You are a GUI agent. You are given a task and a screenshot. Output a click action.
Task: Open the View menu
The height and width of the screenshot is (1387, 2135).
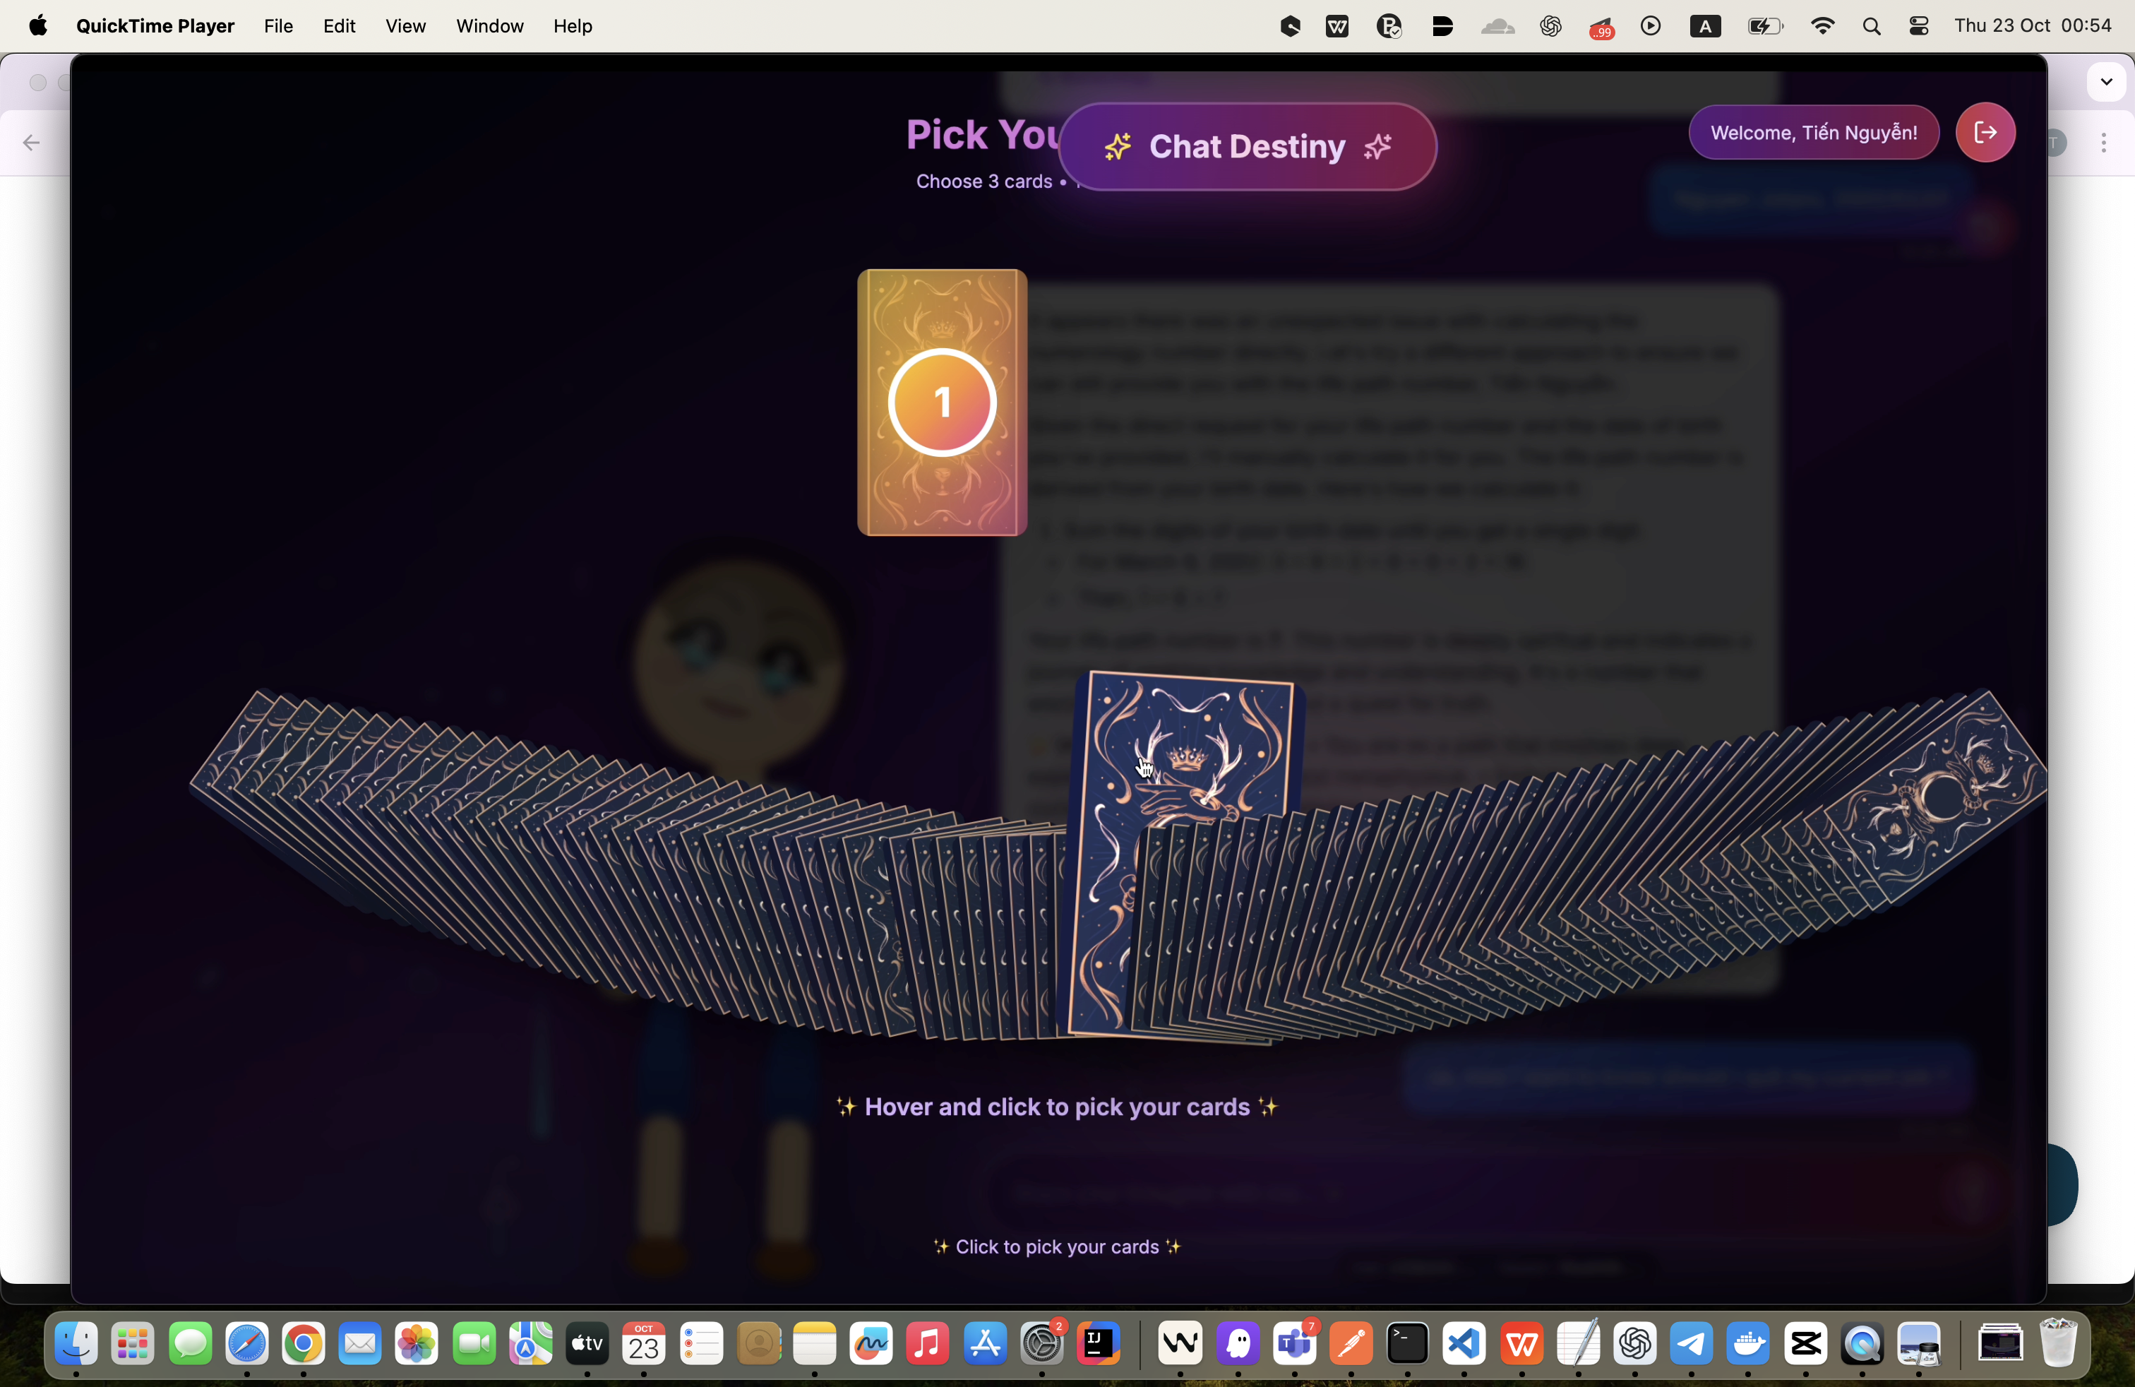pos(405,26)
